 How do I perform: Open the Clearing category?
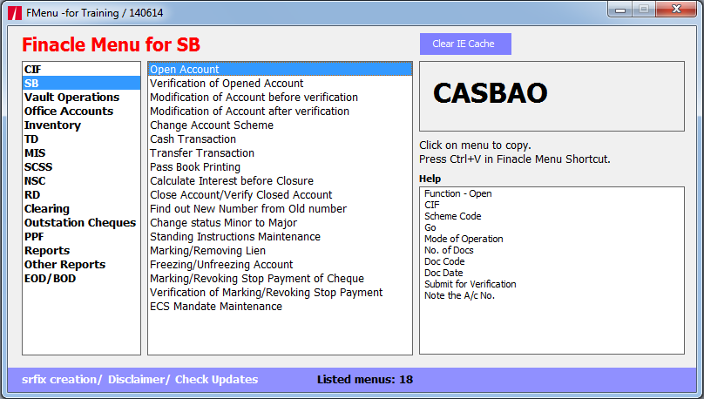pos(81,209)
